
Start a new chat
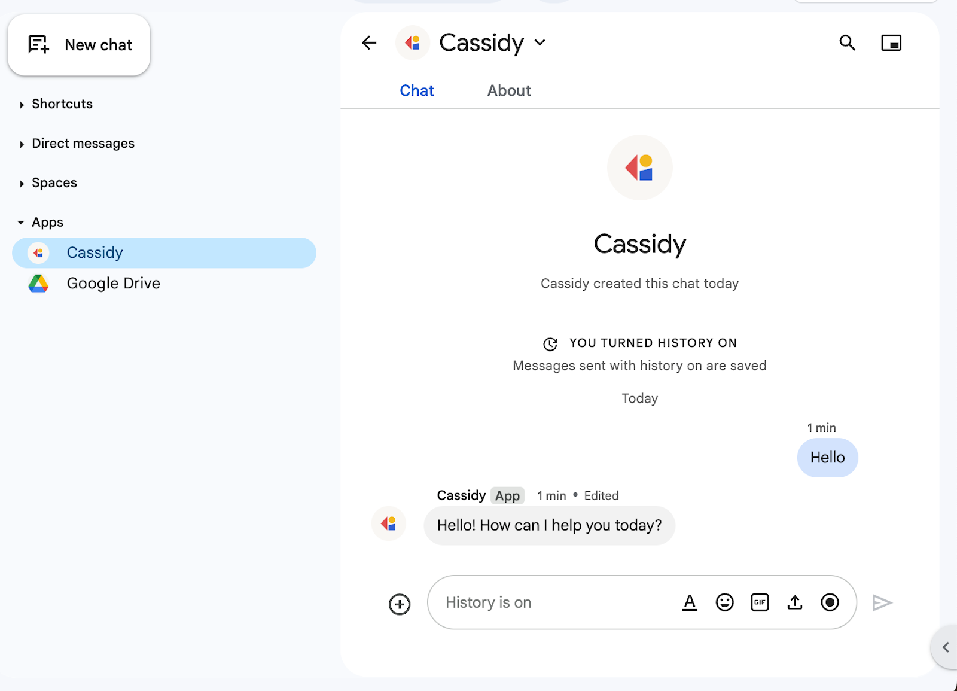[78, 45]
